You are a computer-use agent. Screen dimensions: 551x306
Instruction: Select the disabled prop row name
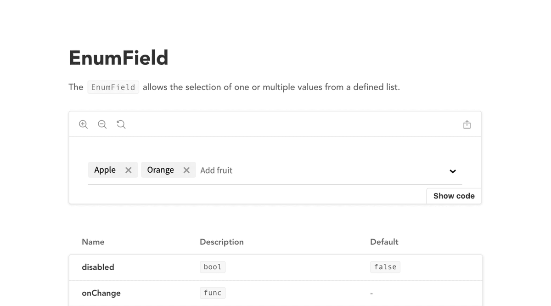point(98,267)
